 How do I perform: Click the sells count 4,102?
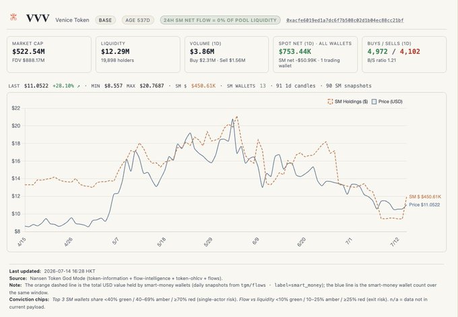click(x=410, y=52)
